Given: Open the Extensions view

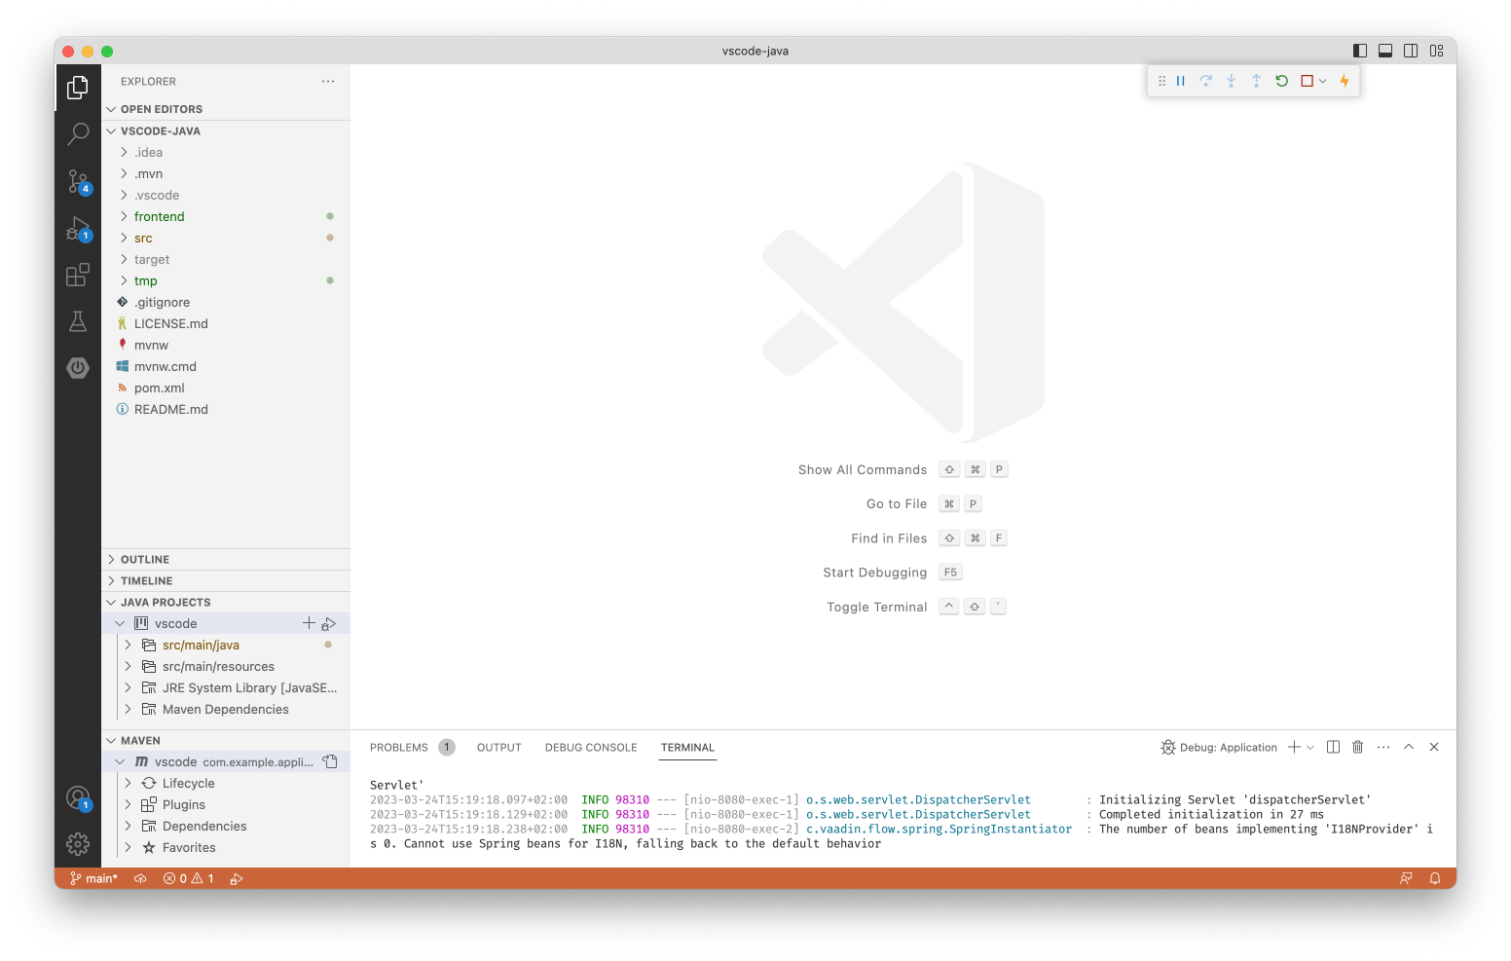Looking at the screenshot, I should coord(78,276).
